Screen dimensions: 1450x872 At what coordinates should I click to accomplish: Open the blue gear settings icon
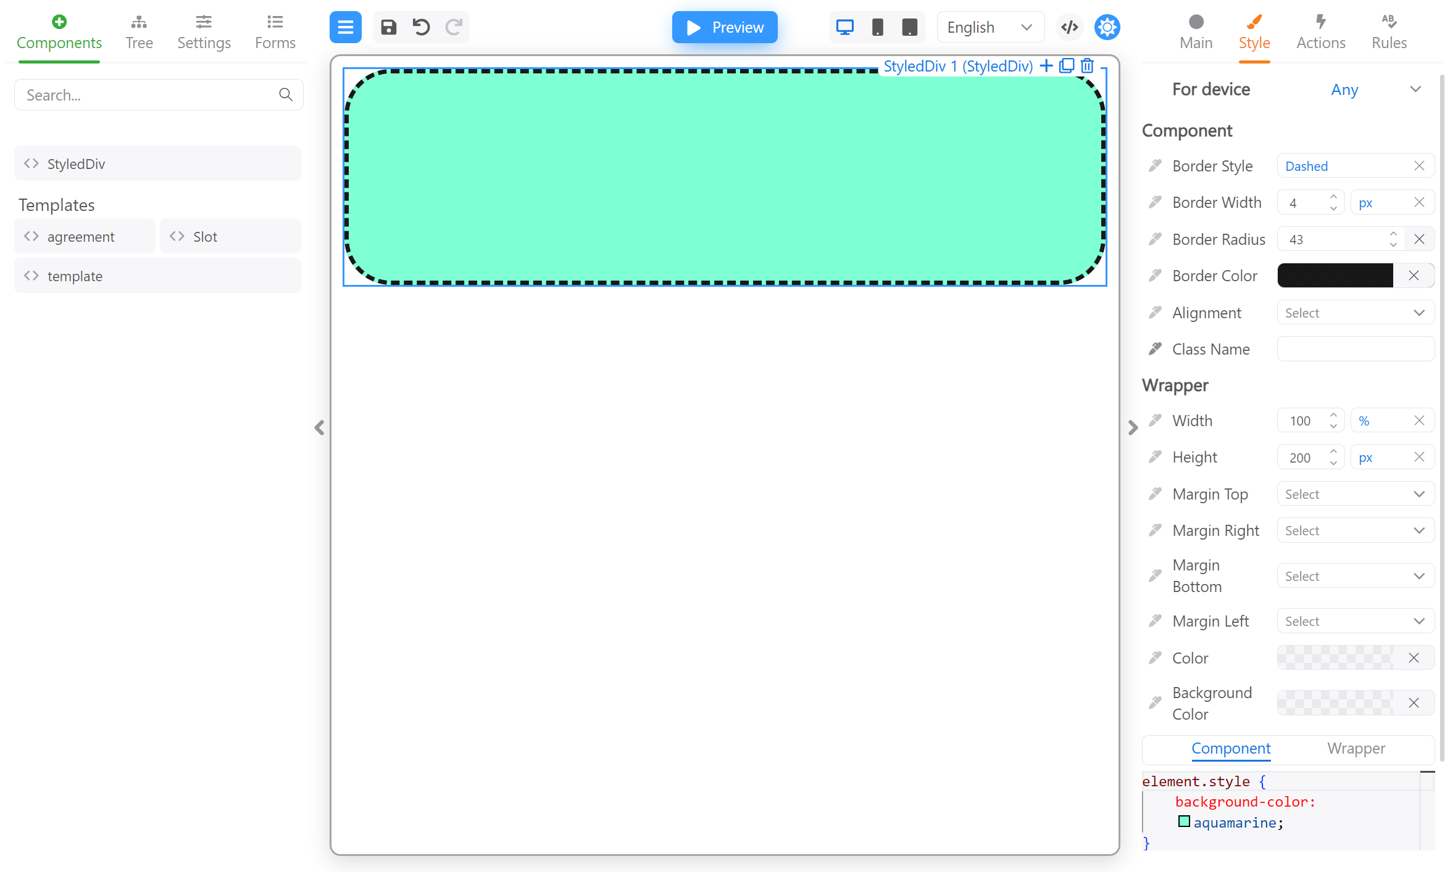coord(1107,27)
